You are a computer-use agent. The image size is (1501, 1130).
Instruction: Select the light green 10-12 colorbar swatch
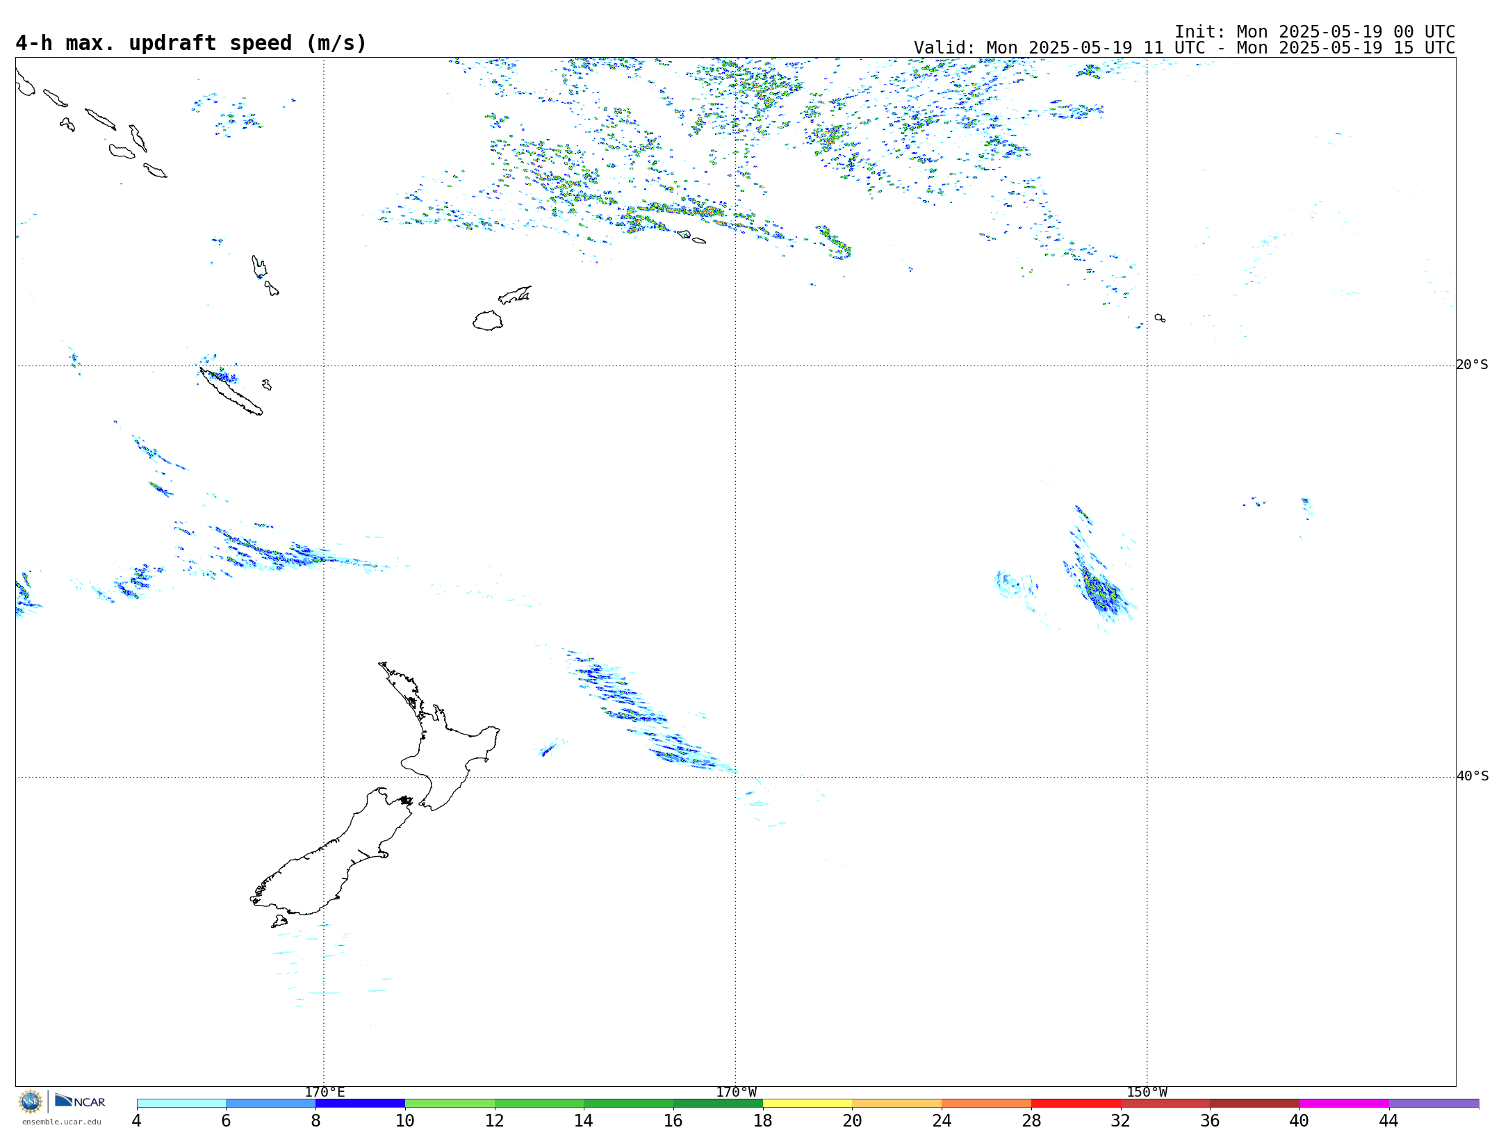(x=450, y=1104)
